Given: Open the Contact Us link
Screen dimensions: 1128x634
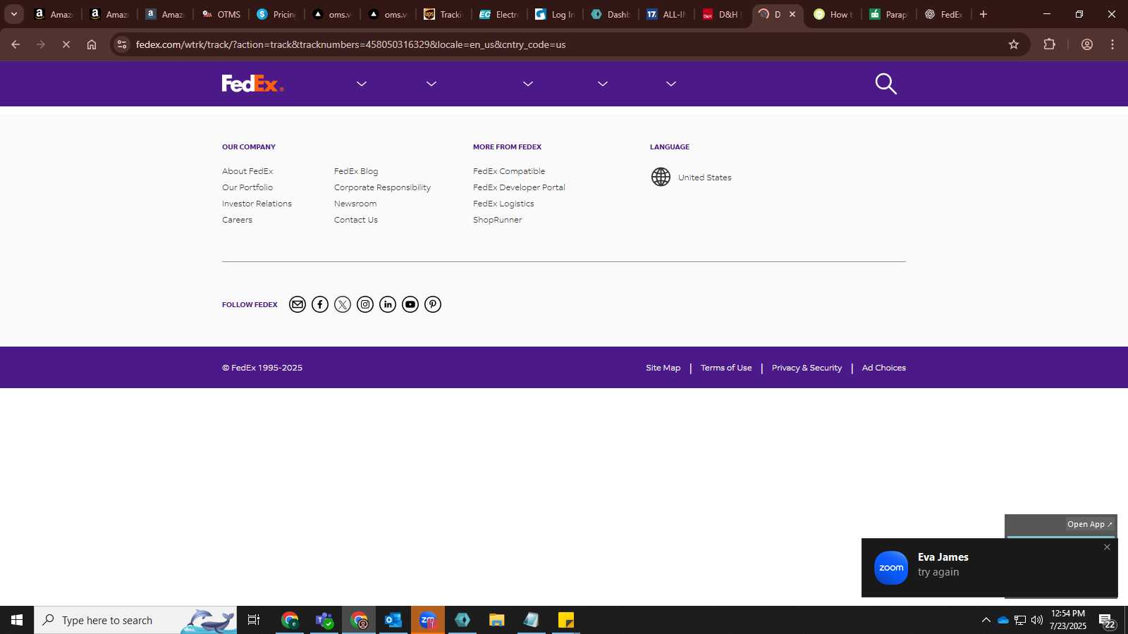Looking at the screenshot, I should point(356,220).
